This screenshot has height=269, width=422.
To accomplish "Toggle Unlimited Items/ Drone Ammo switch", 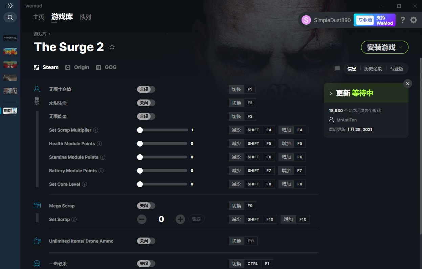I will click(146, 241).
